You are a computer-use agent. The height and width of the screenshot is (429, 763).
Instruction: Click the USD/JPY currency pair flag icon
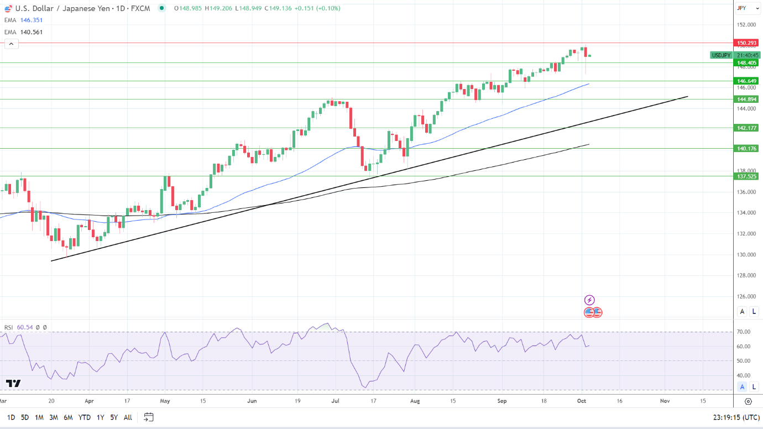point(9,8)
